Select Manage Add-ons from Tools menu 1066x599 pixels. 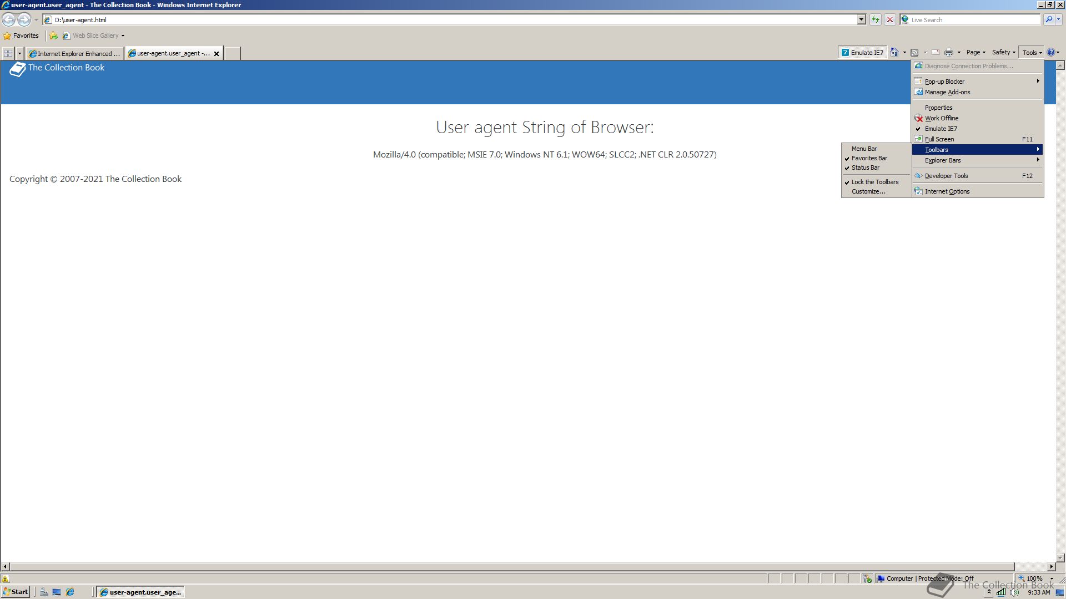coord(978,92)
